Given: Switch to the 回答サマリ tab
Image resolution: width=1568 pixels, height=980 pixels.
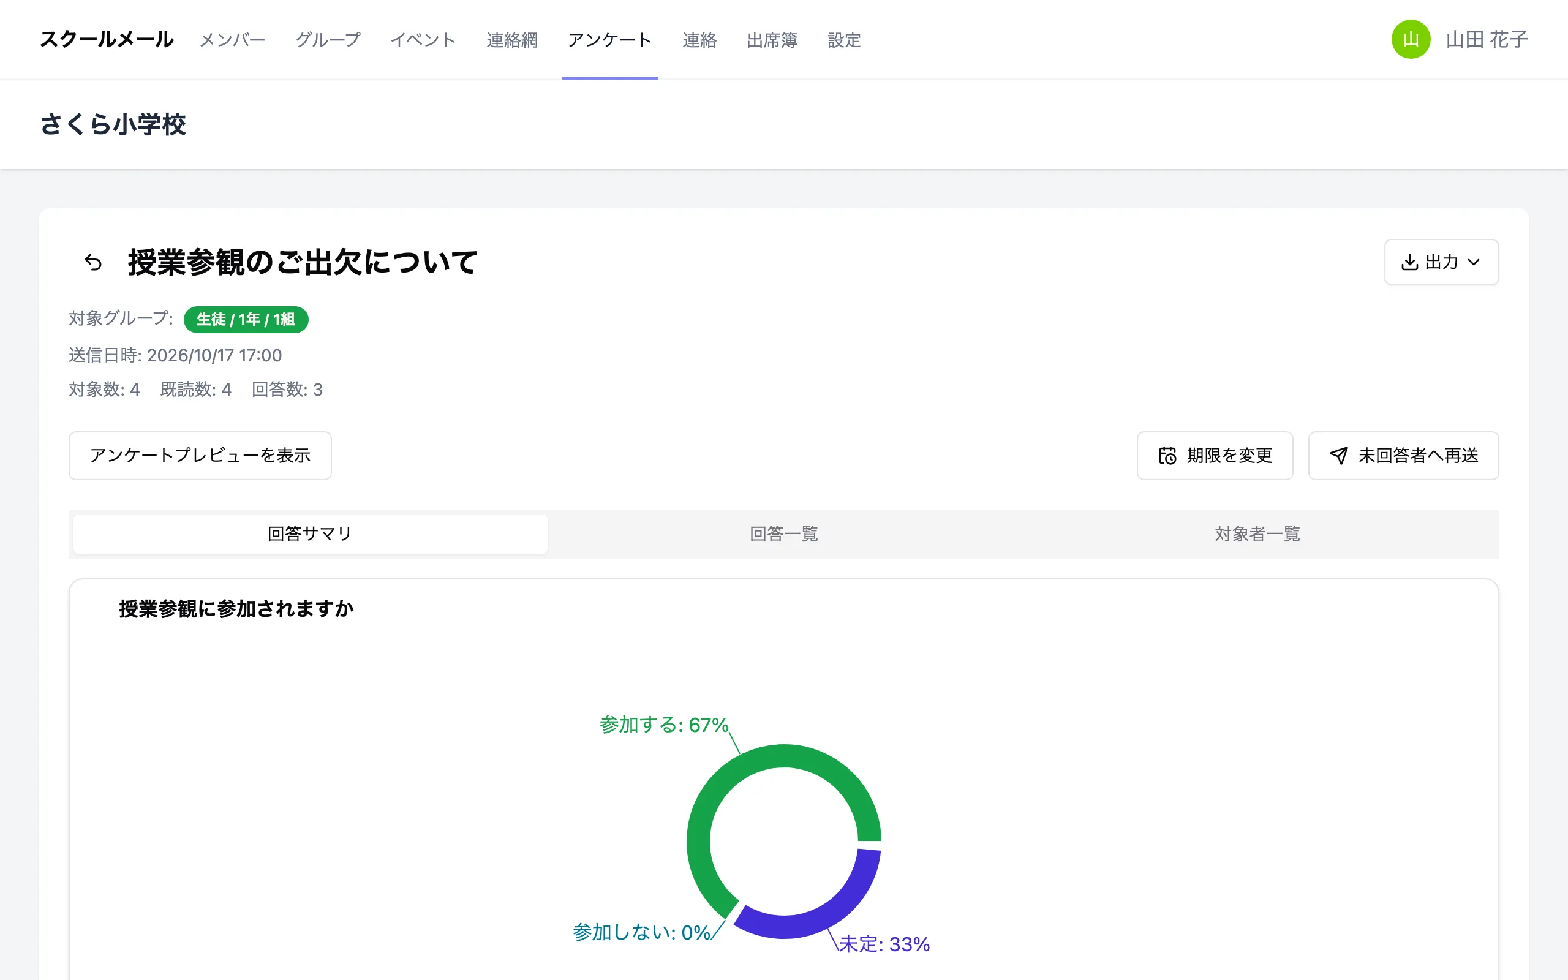Looking at the screenshot, I should (311, 534).
